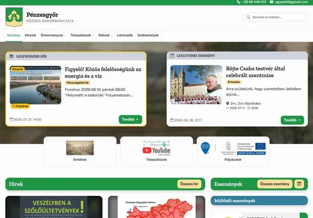
Task: Open the Böjte Csaba testvér szentmise headline
Action: [x=255, y=72]
